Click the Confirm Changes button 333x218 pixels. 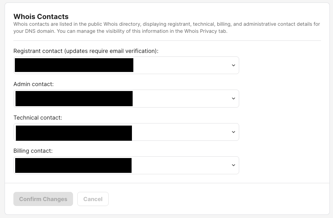(x=43, y=199)
